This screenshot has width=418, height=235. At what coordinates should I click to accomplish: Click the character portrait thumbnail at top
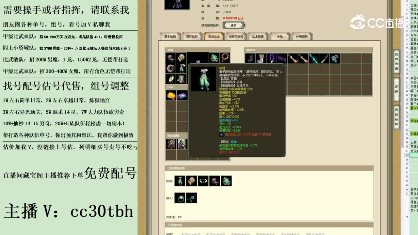177,5
